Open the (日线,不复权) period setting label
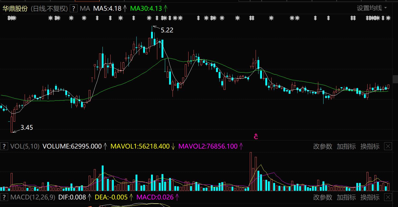 tap(49, 9)
